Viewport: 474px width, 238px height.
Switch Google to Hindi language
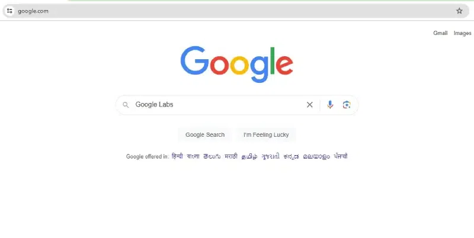(177, 156)
